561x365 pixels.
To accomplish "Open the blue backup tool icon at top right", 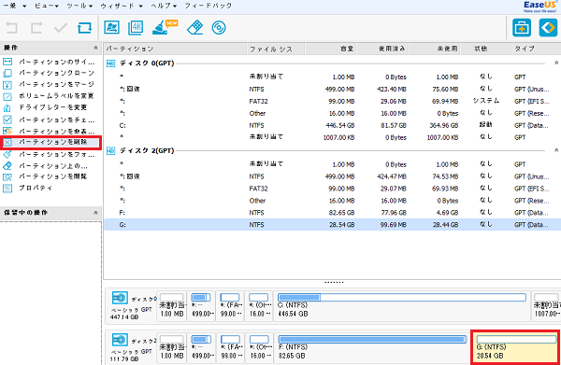I will pyautogui.click(x=548, y=27).
